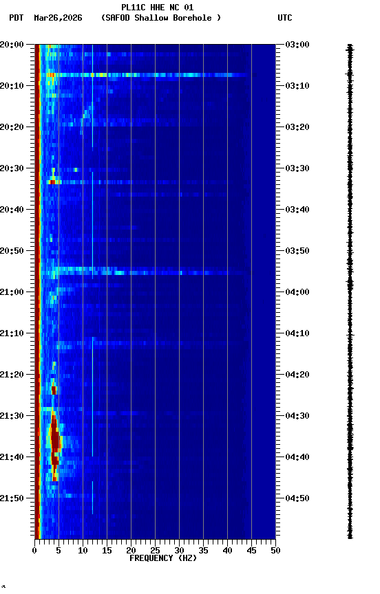Click the 20:10 PDT time label
The image size is (380, 594).
click(12, 86)
